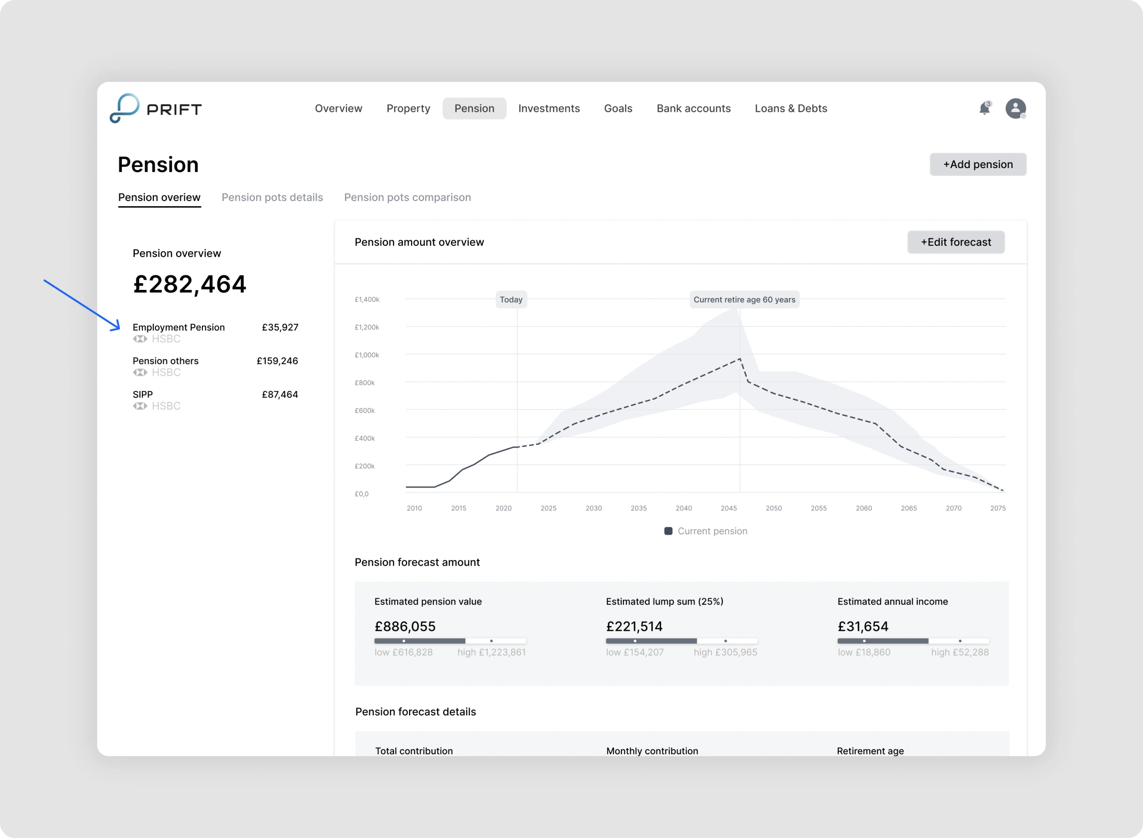Toggle the Current pension legend marker
The height and width of the screenshot is (838, 1143).
tap(668, 531)
